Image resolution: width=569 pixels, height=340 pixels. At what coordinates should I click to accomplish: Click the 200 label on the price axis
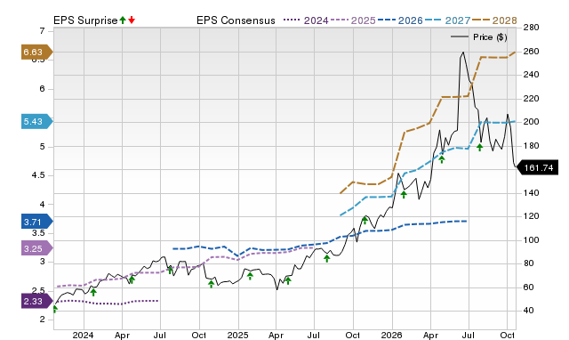click(531, 122)
